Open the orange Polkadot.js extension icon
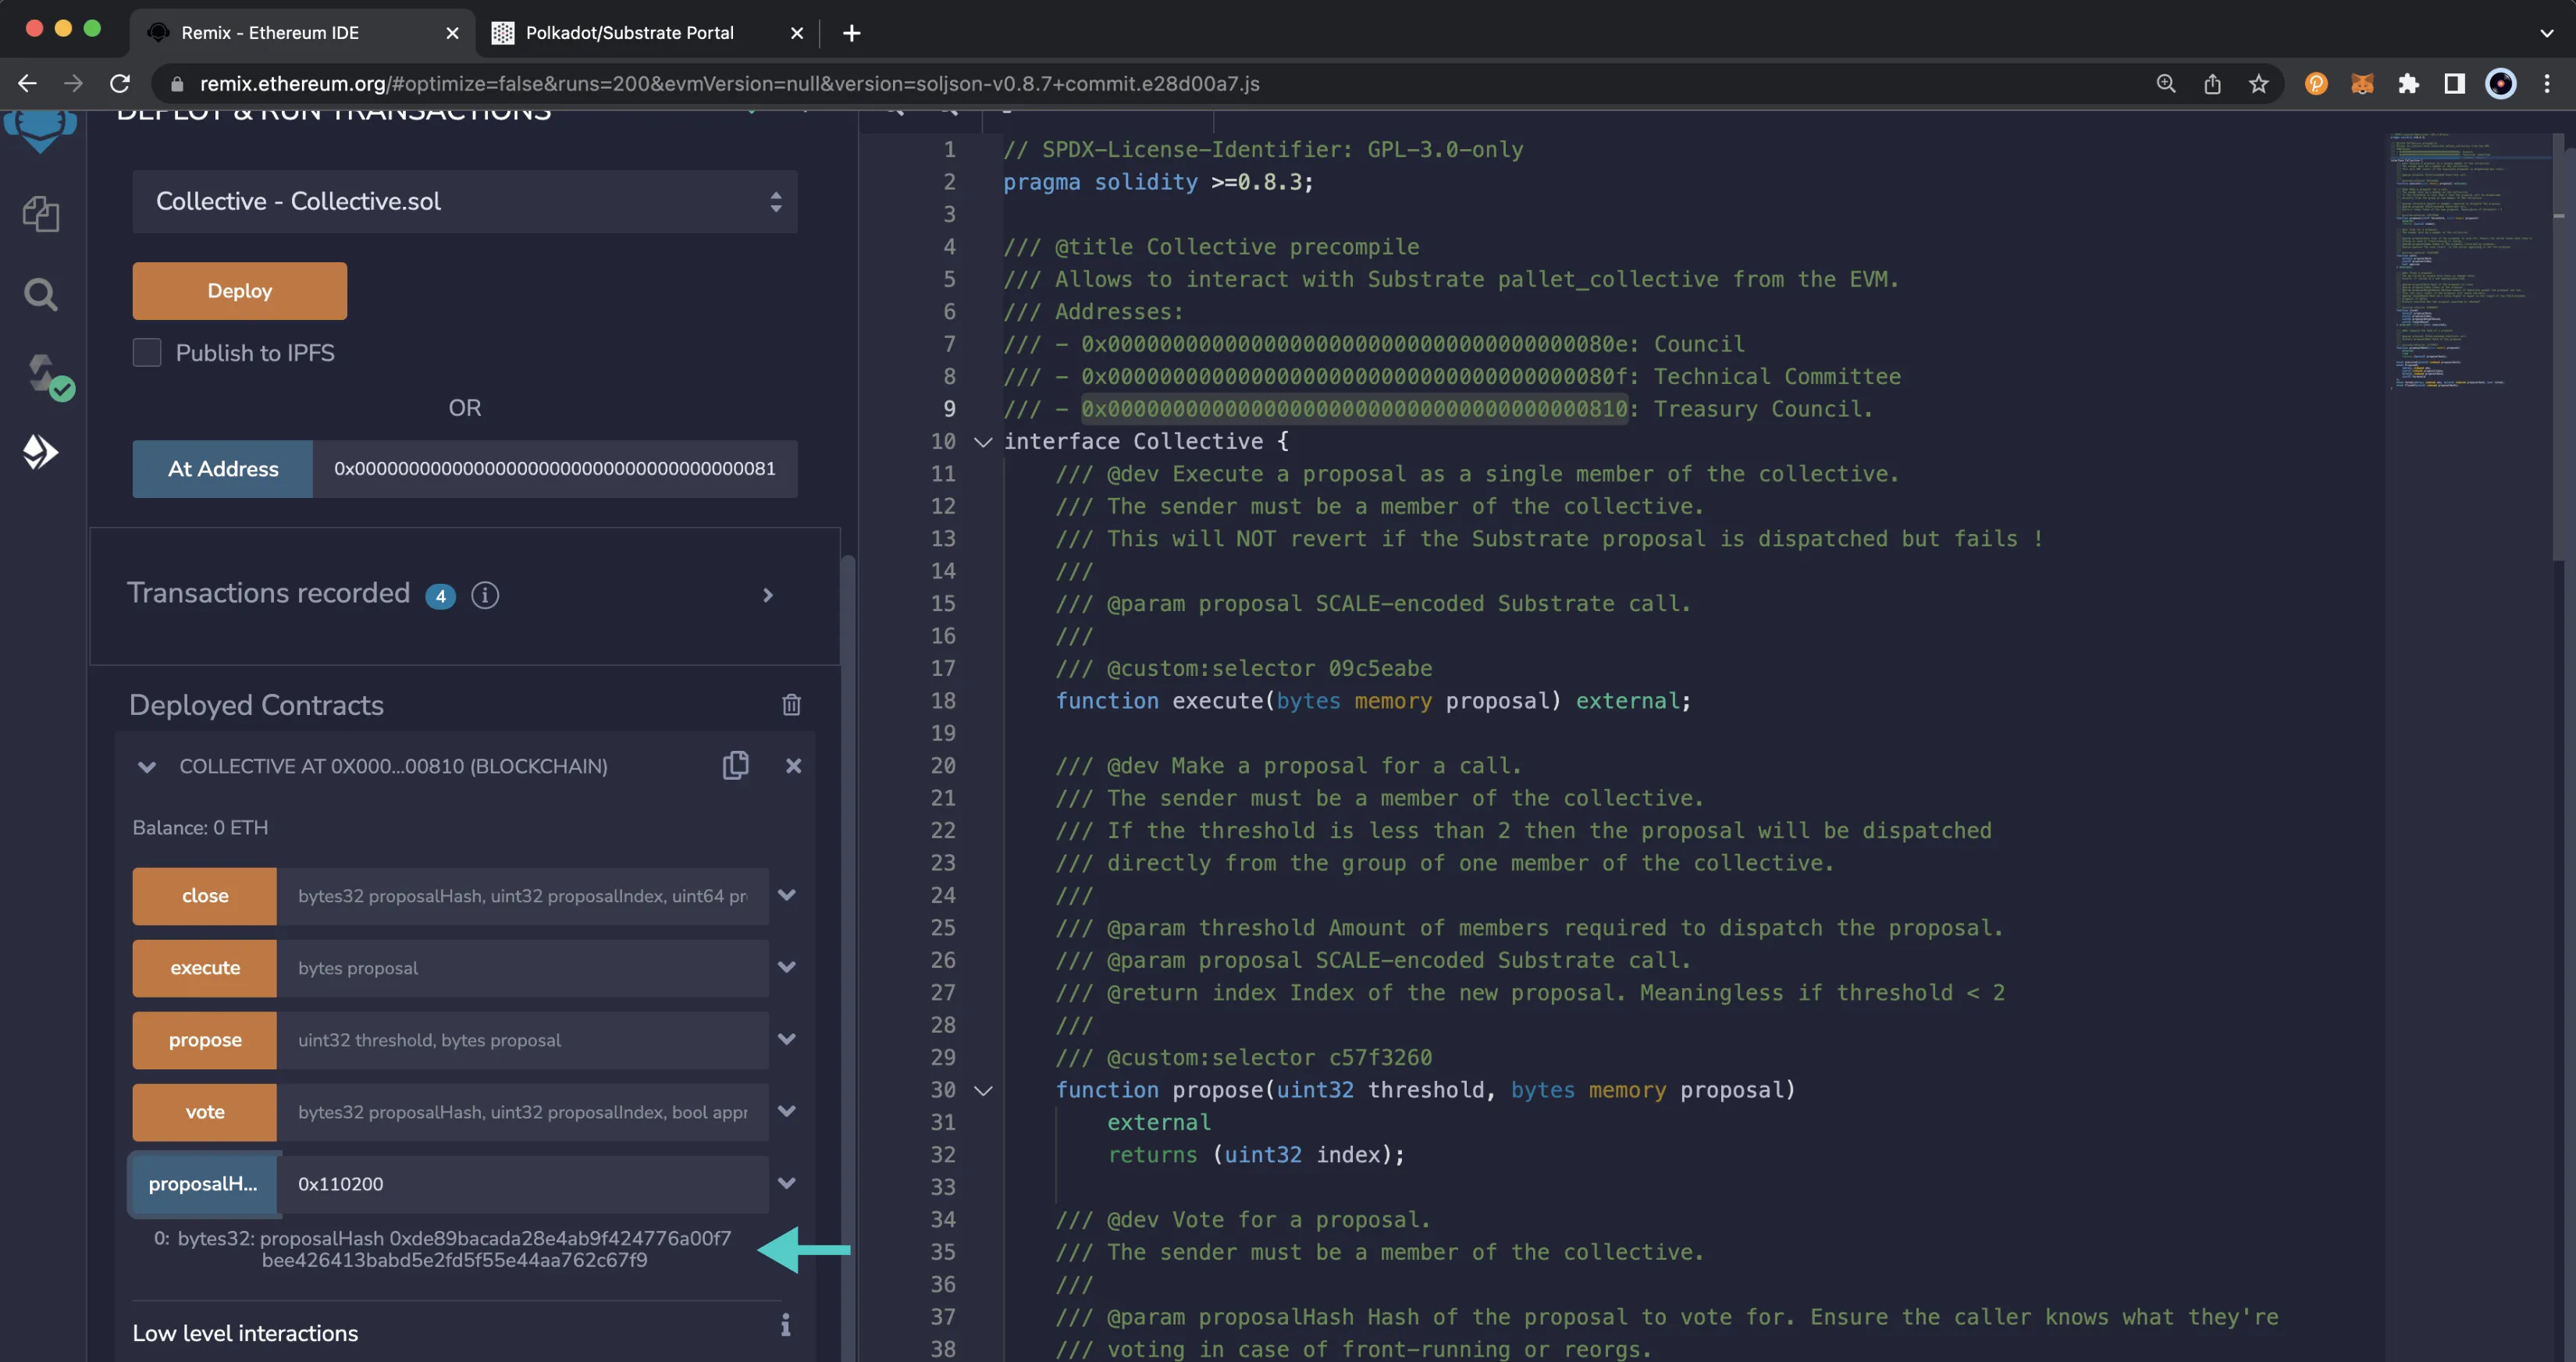 coord(2316,84)
